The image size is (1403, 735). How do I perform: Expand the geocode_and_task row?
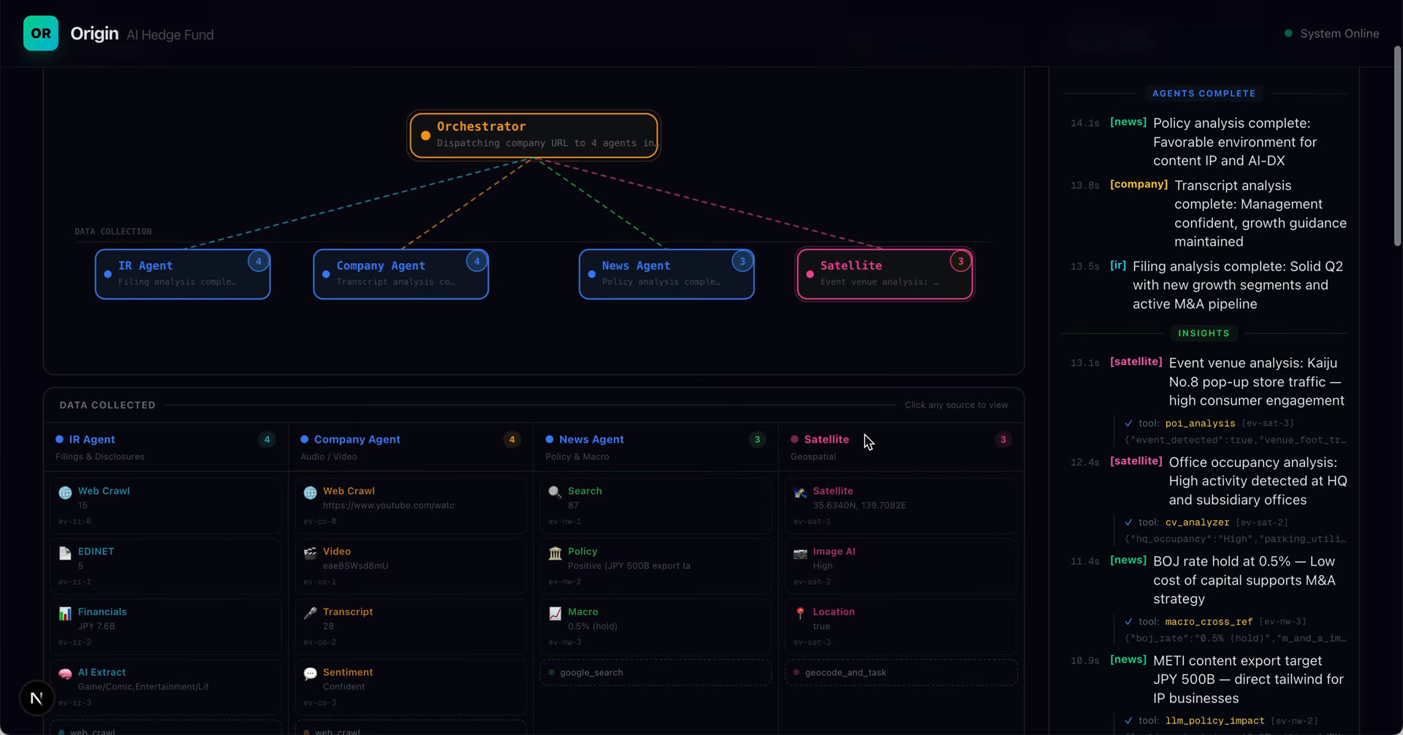click(x=901, y=673)
